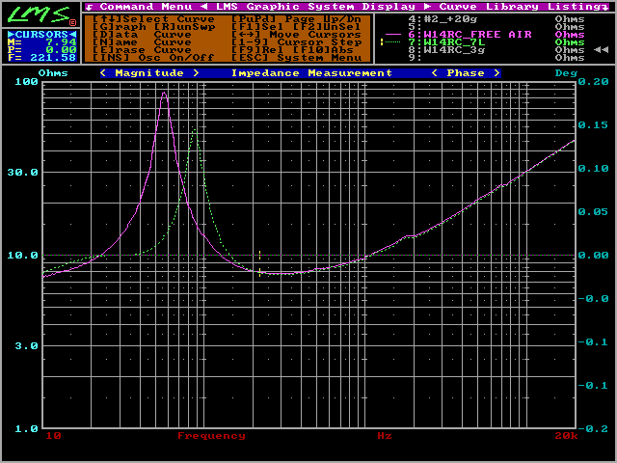This screenshot has height=463, width=617.
Task: Click the 10 Hz frequency axis start
Action: [x=54, y=436]
